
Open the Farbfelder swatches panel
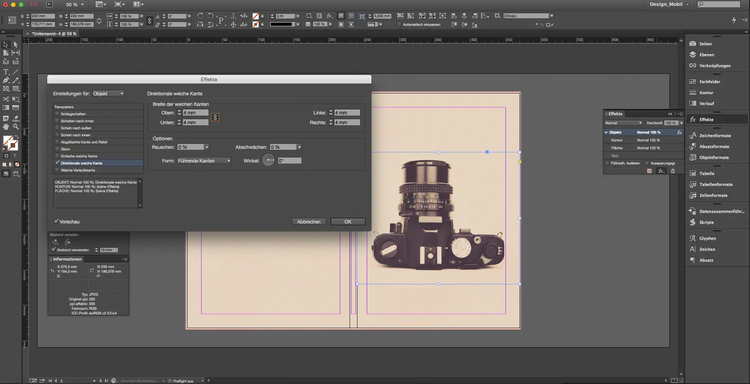point(709,82)
